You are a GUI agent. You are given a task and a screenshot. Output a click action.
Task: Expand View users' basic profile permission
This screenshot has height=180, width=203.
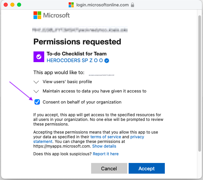(37, 82)
